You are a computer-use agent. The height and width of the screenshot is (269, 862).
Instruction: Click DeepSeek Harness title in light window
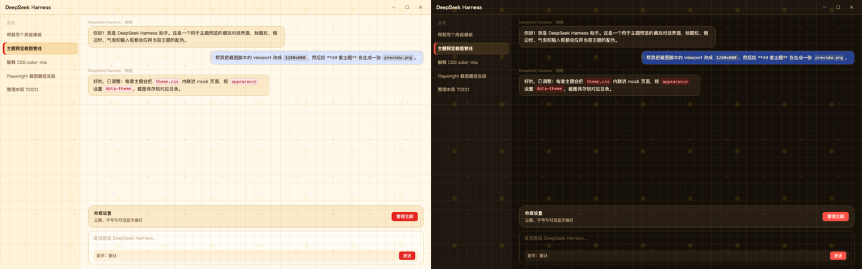pos(28,7)
